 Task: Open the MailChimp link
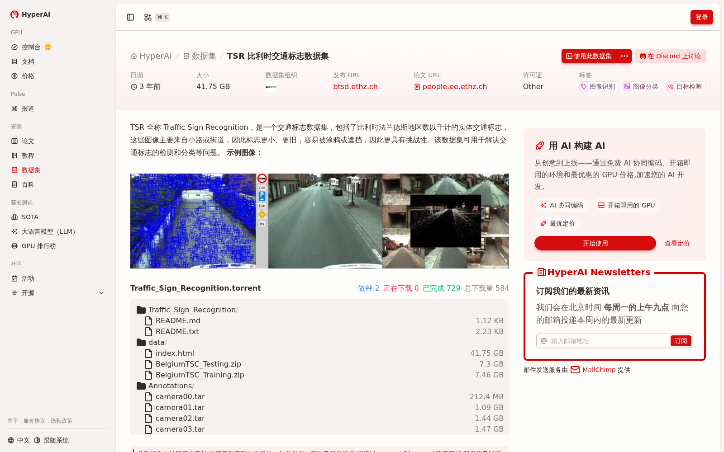point(599,370)
